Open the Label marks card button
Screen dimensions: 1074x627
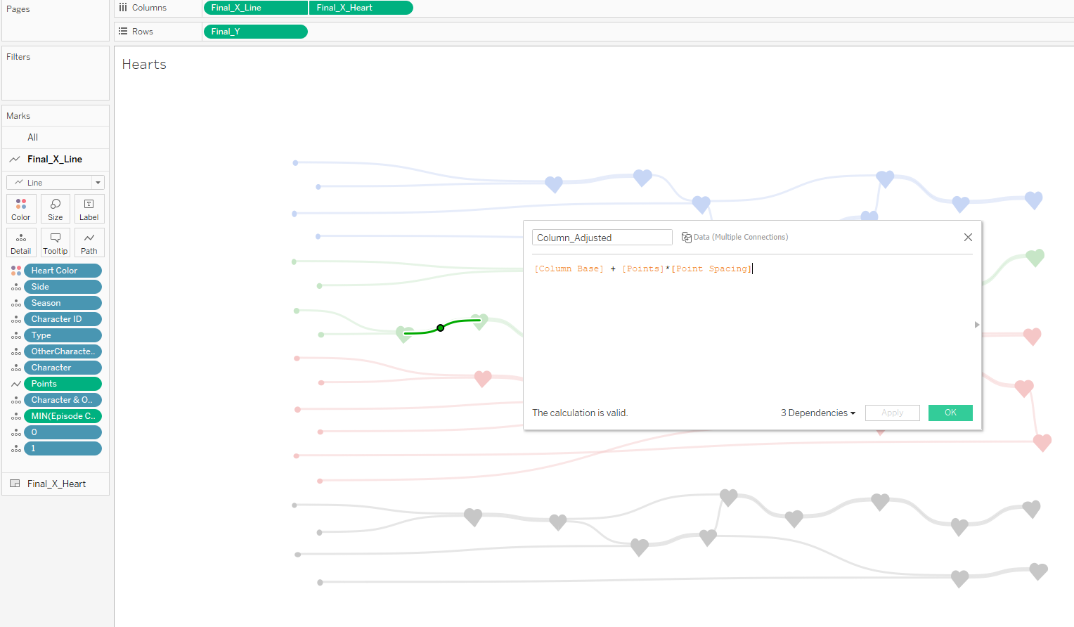(x=89, y=209)
